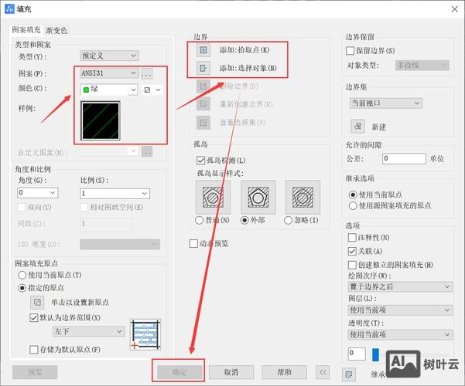Collapse the dialog with the << button
This screenshot has width=465, height=386.
pos(323,372)
